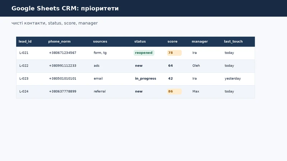The height and width of the screenshot is (161, 287).
Task: Click the green 'reopened' status badge
Action: pyautogui.click(x=144, y=53)
